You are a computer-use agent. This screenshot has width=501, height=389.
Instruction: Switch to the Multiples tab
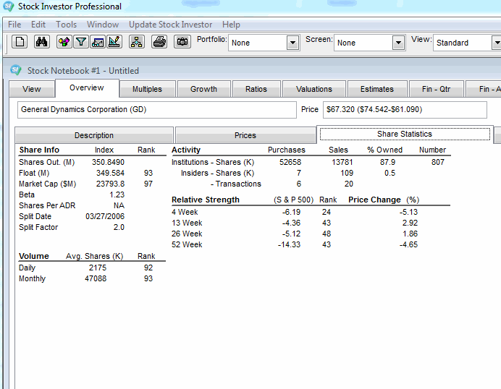[x=147, y=89]
